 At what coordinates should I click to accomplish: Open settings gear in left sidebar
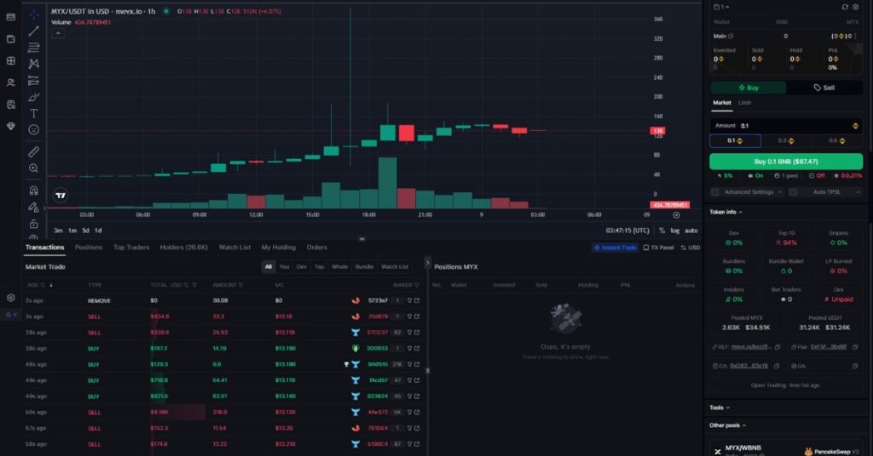pos(10,299)
